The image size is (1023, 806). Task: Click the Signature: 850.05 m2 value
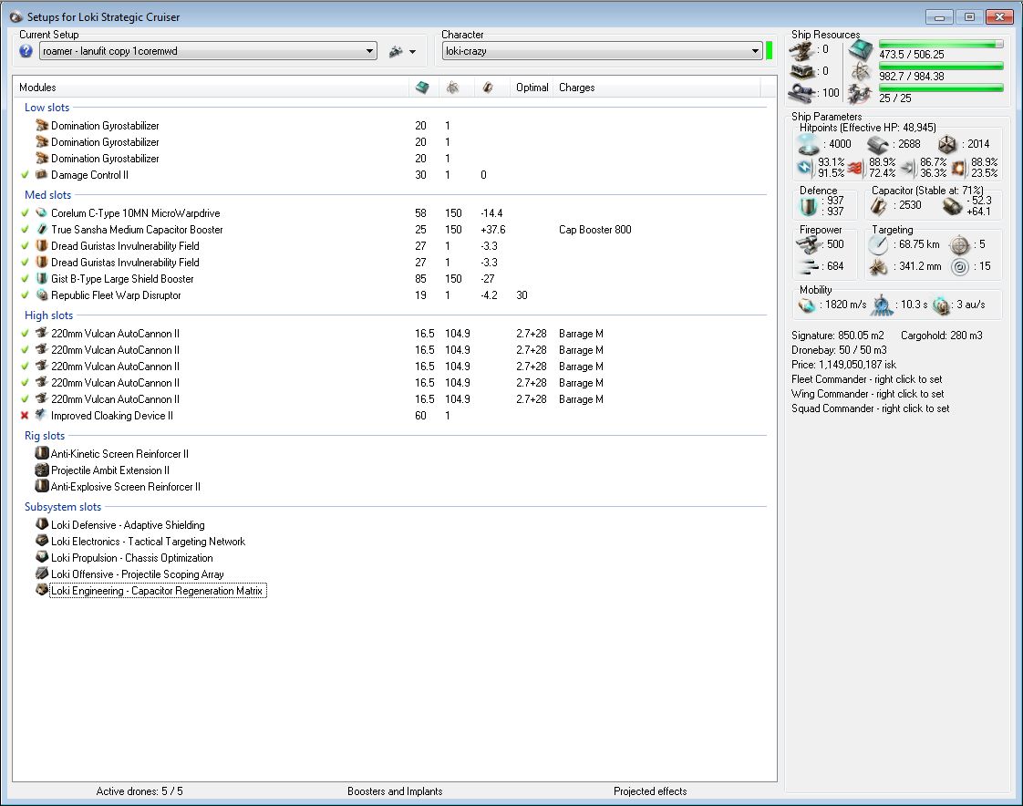pos(838,336)
